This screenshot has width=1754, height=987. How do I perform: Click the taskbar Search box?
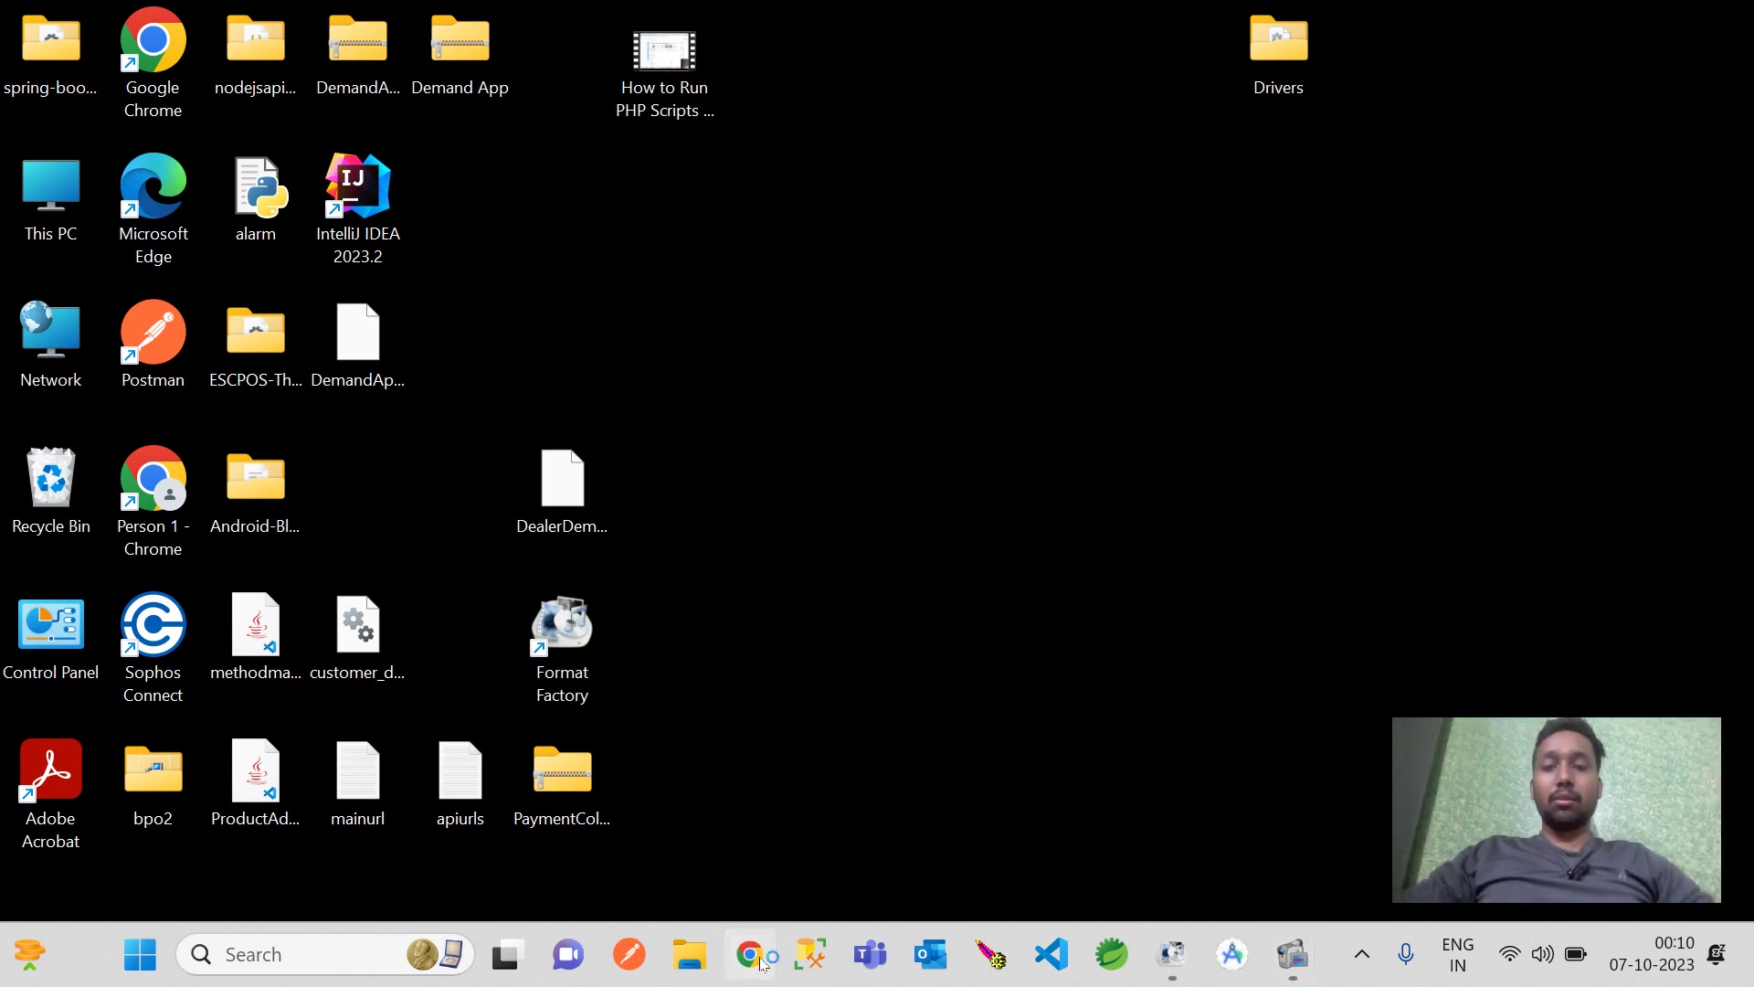click(325, 955)
